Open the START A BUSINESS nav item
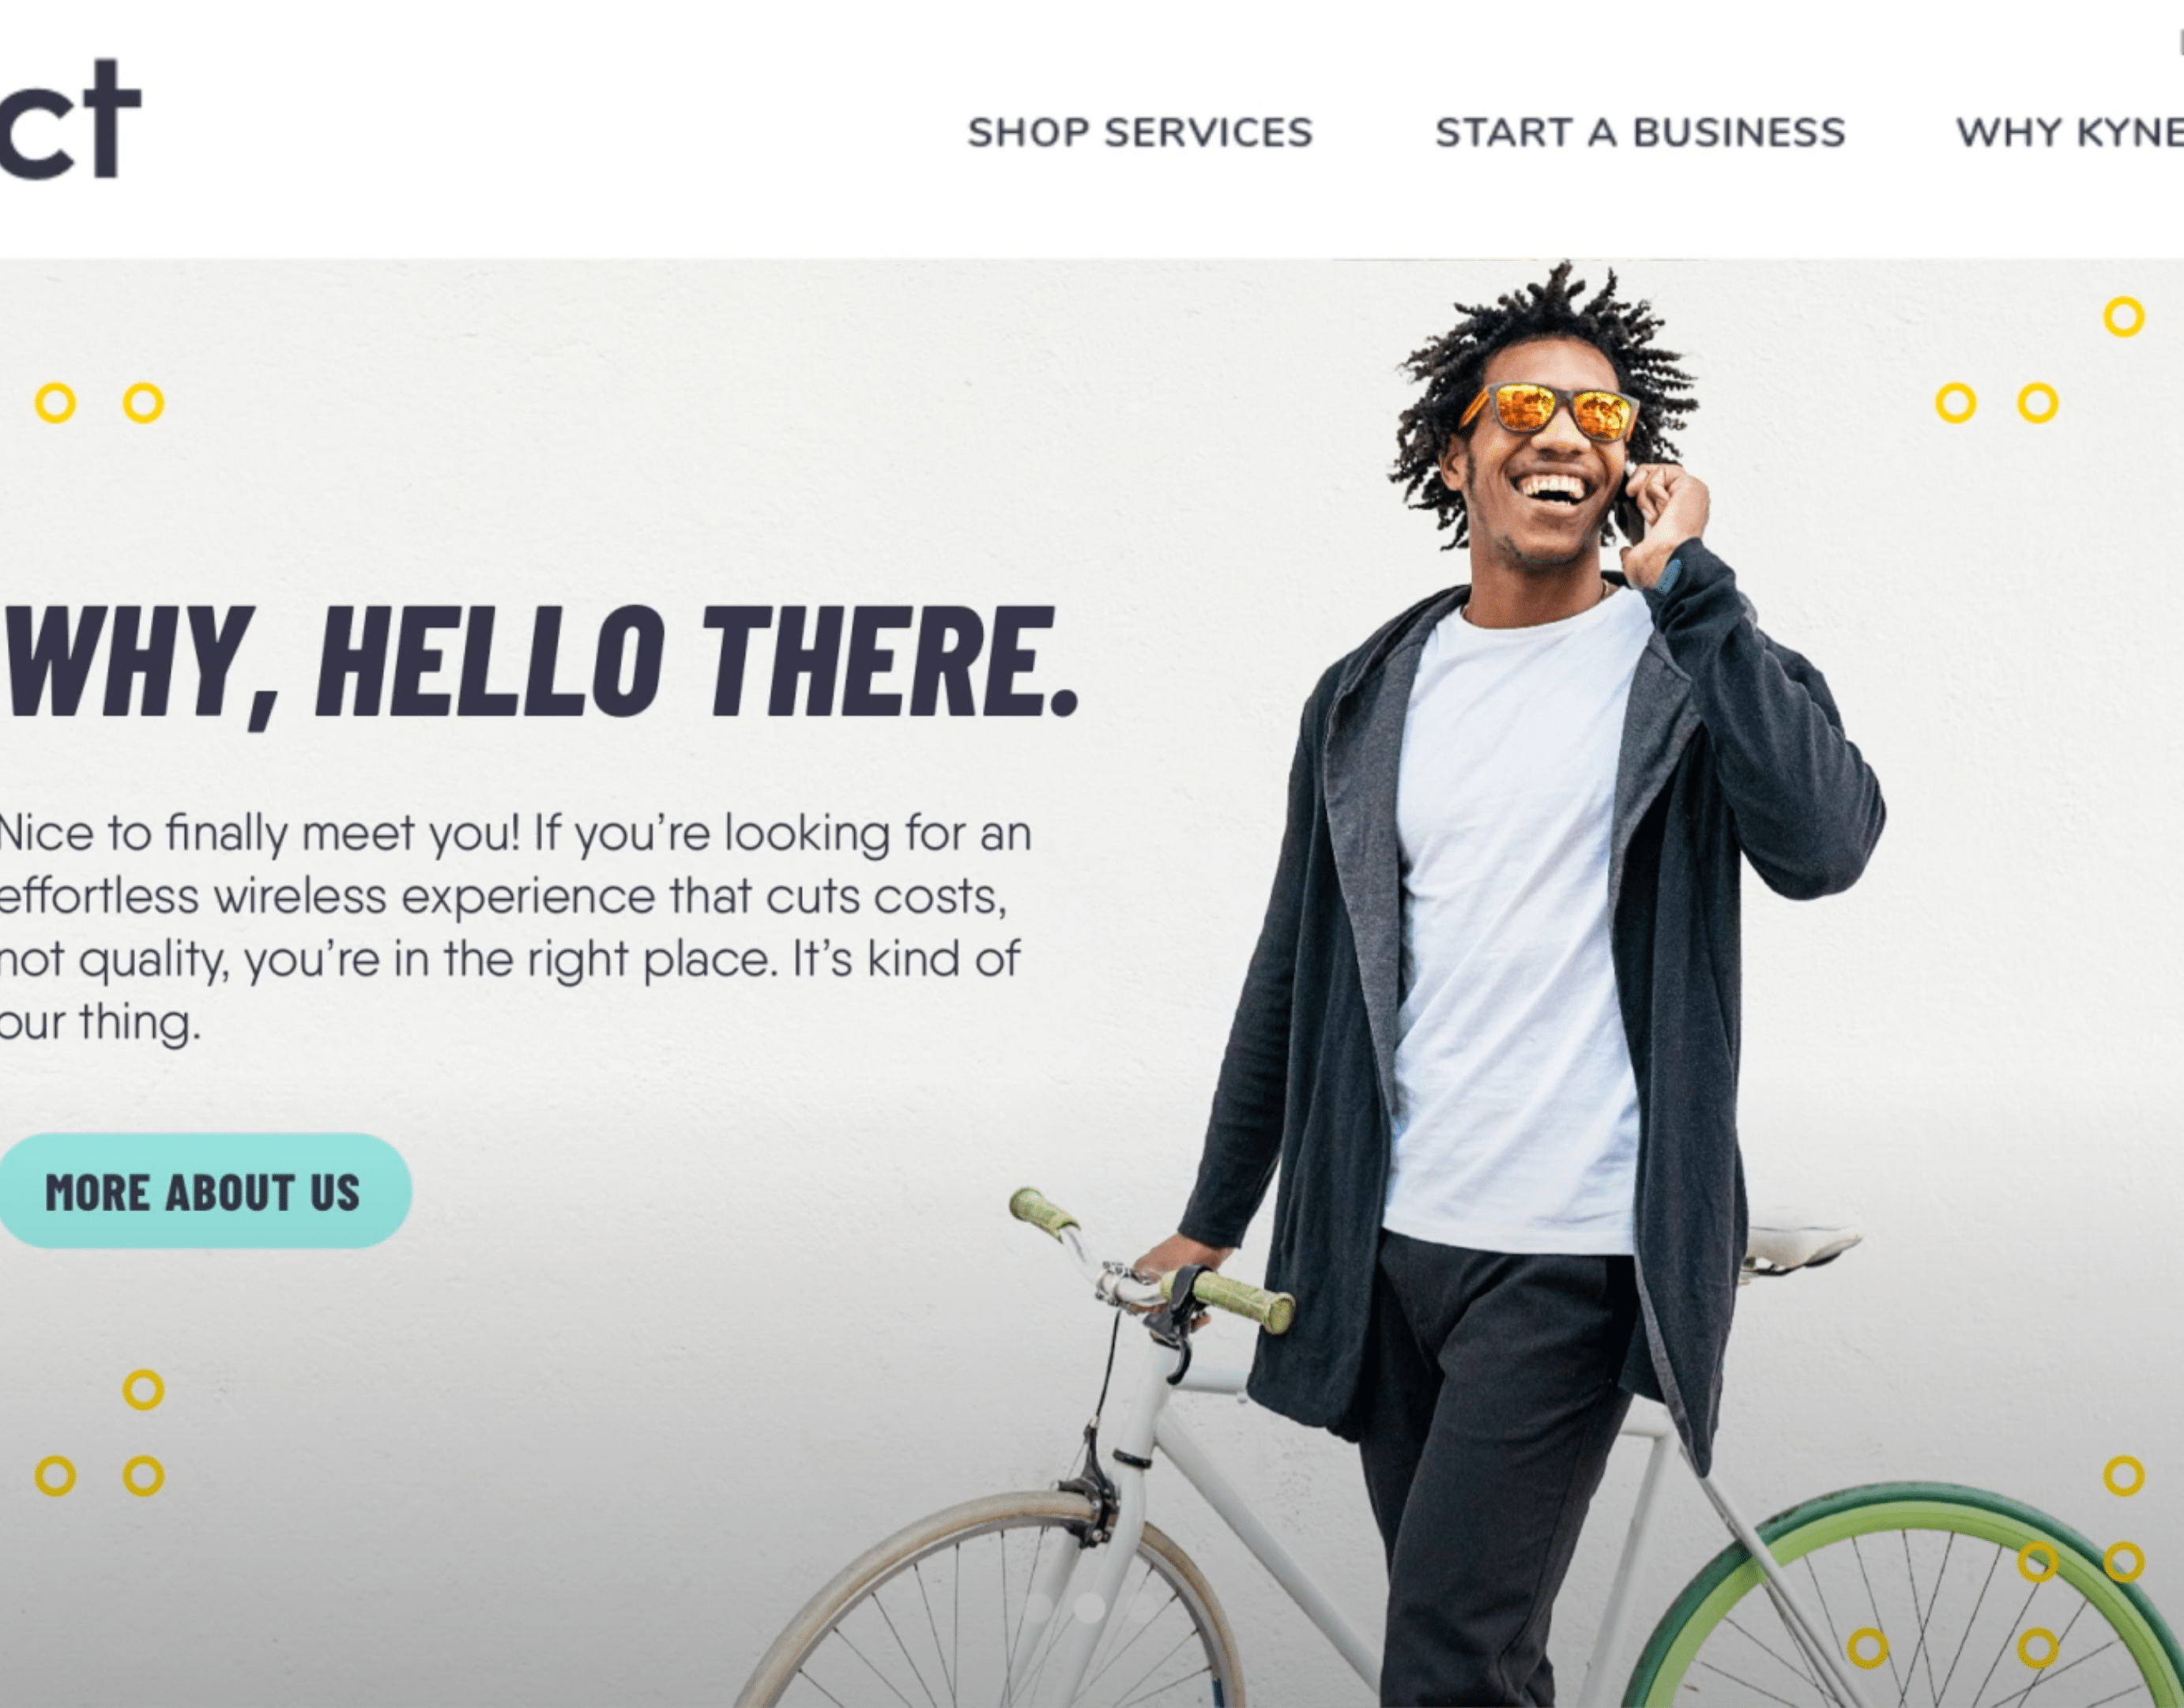2184x1708 pixels. click(1640, 132)
